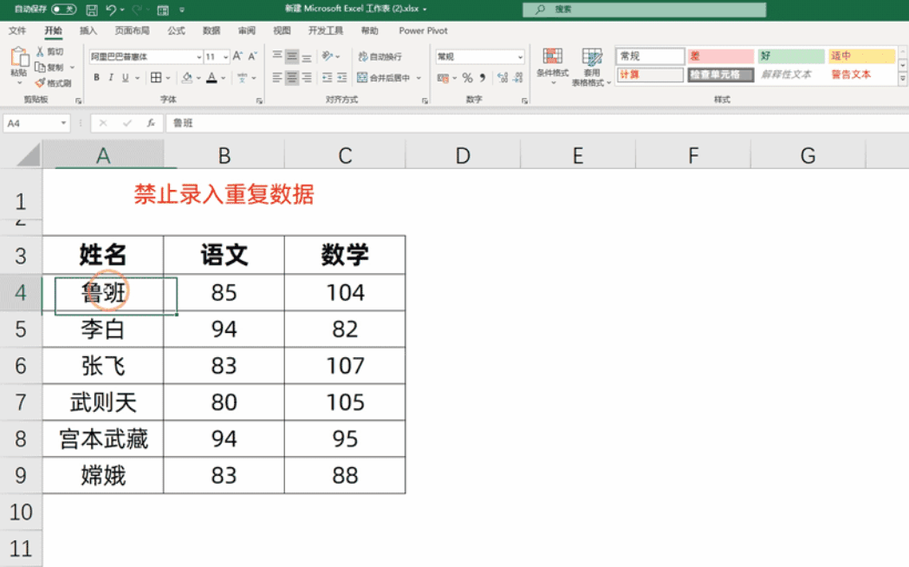The width and height of the screenshot is (909, 567).
Task: Click the insert function fx icon
Action: [x=151, y=123]
